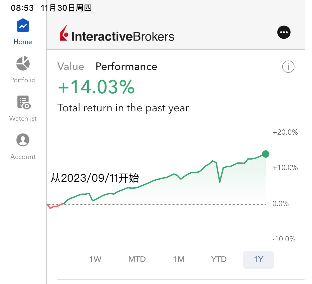Click the 11月30日周四 date in status bar
This screenshot has width=312, height=284.
tap(66, 8)
